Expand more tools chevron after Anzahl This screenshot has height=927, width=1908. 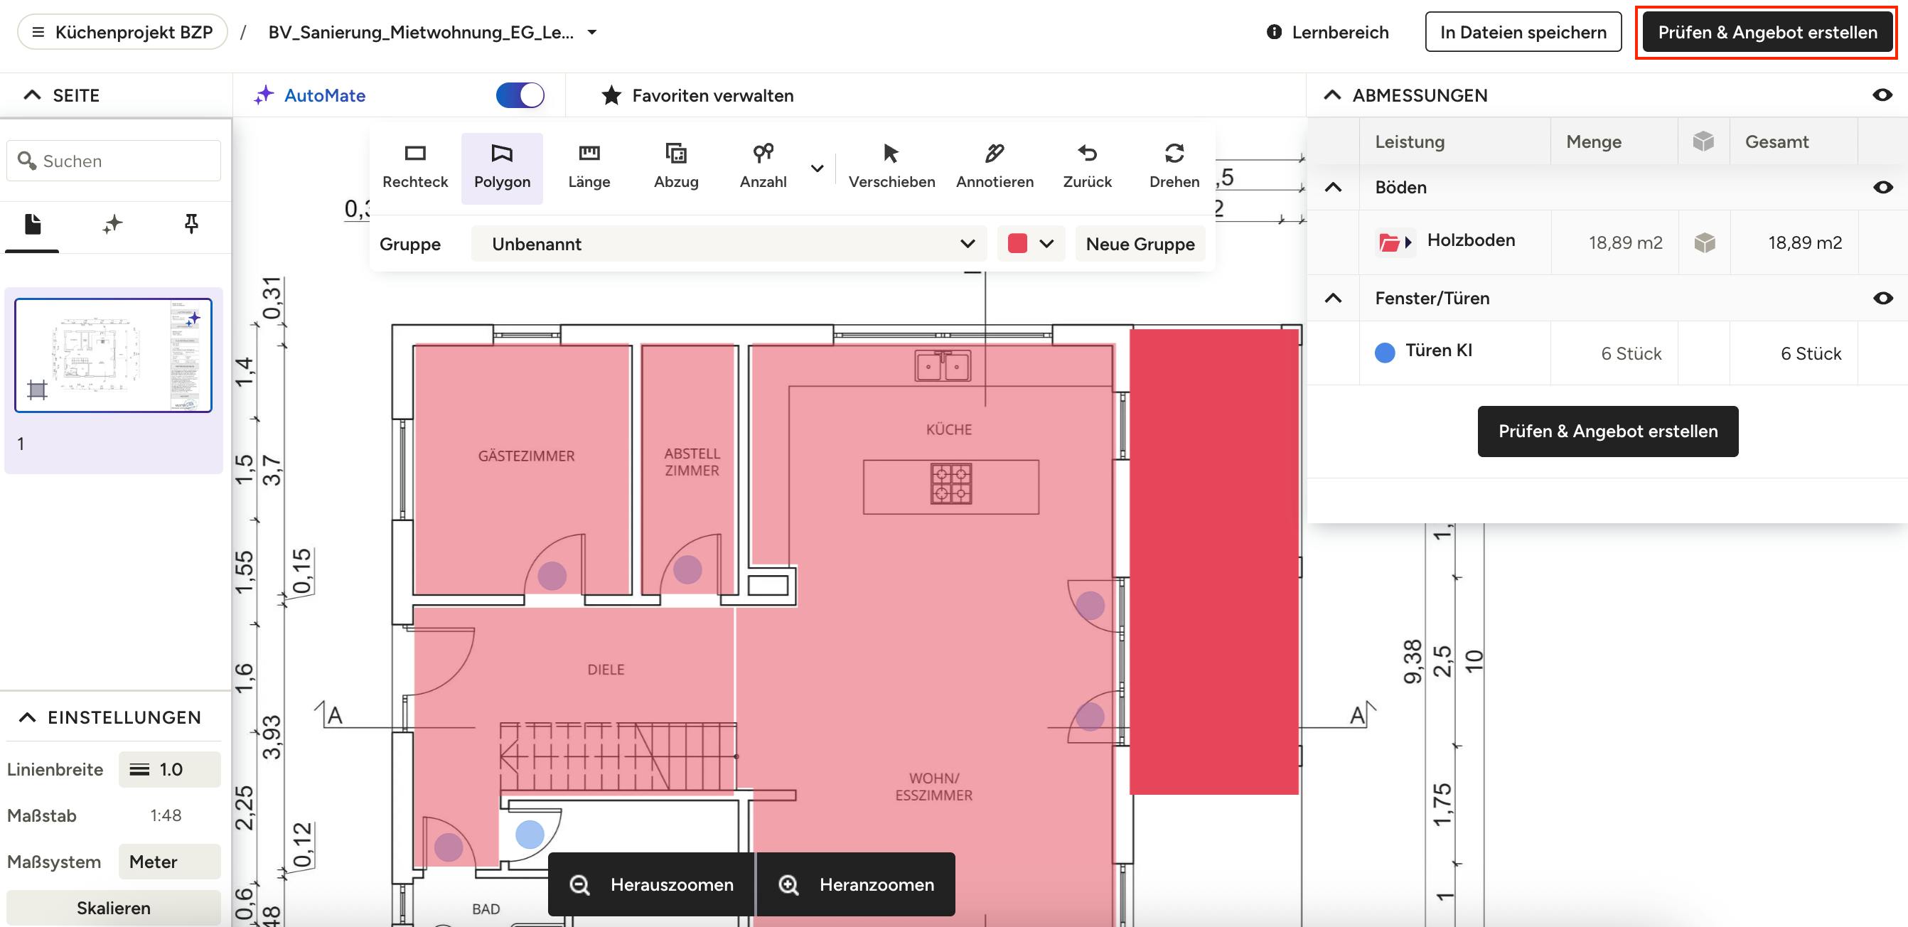[817, 168]
